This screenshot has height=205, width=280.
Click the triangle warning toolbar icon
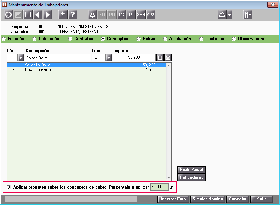coord(92,15)
